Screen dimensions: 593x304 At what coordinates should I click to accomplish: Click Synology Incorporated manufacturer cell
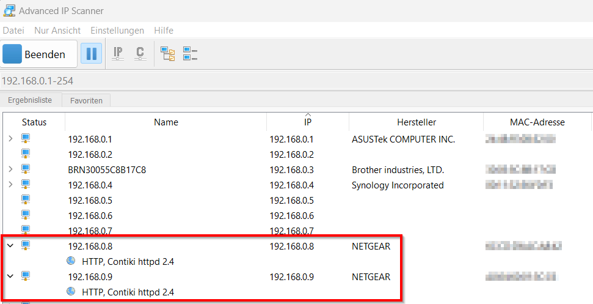[398, 185]
